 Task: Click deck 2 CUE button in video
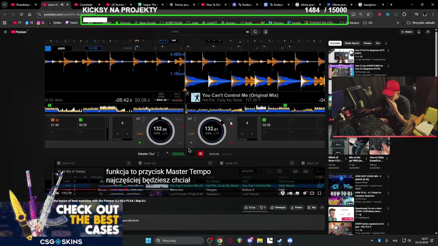coord(191,134)
